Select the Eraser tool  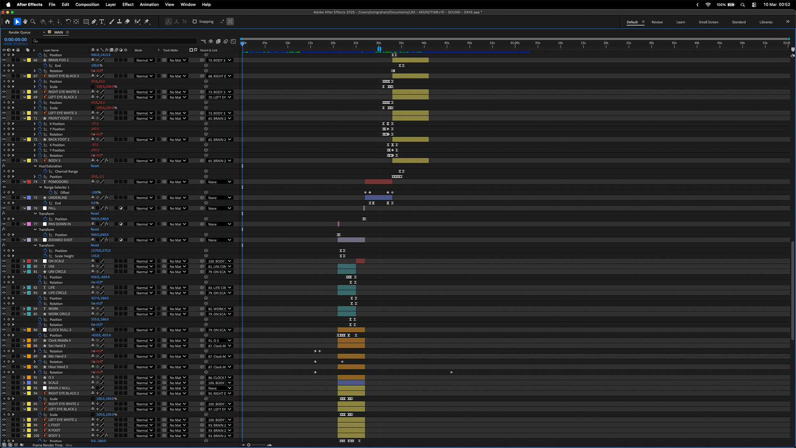coord(127,22)
